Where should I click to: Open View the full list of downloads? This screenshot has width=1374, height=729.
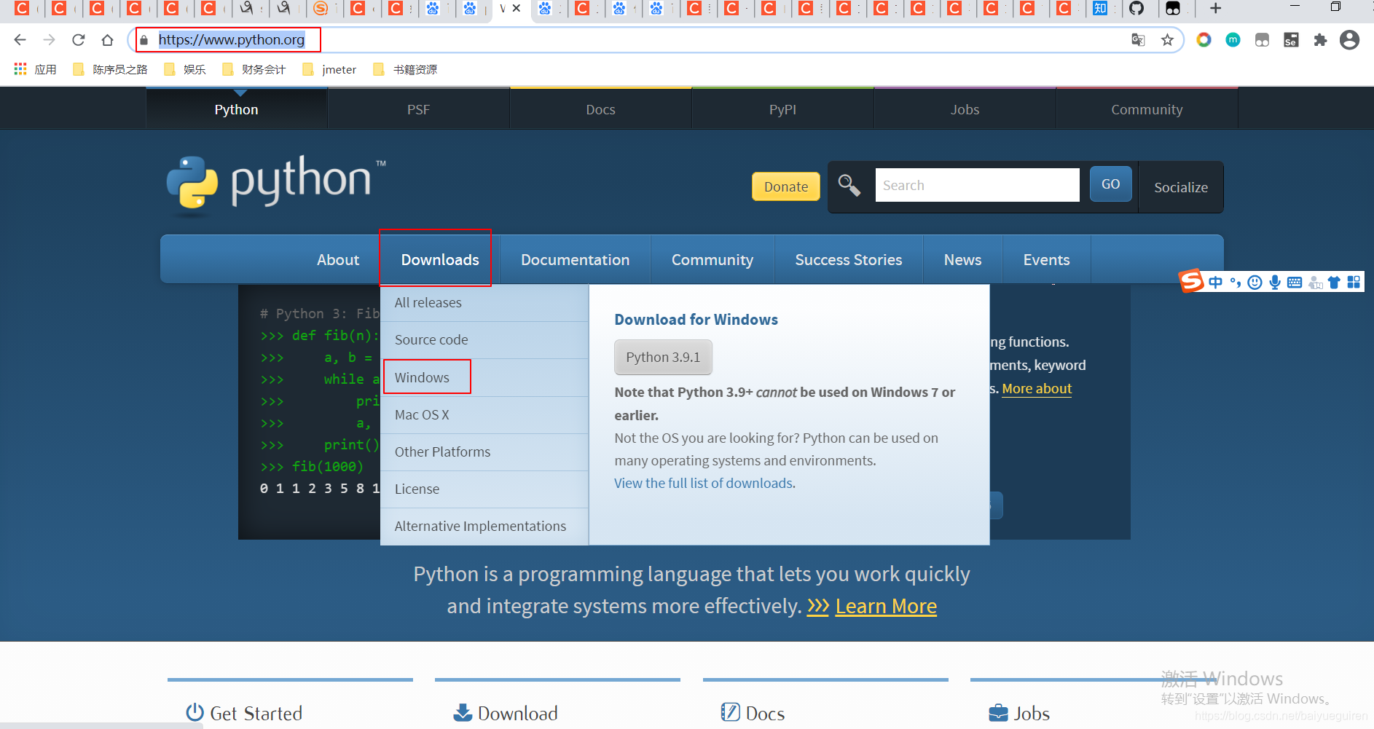point(704,484)
